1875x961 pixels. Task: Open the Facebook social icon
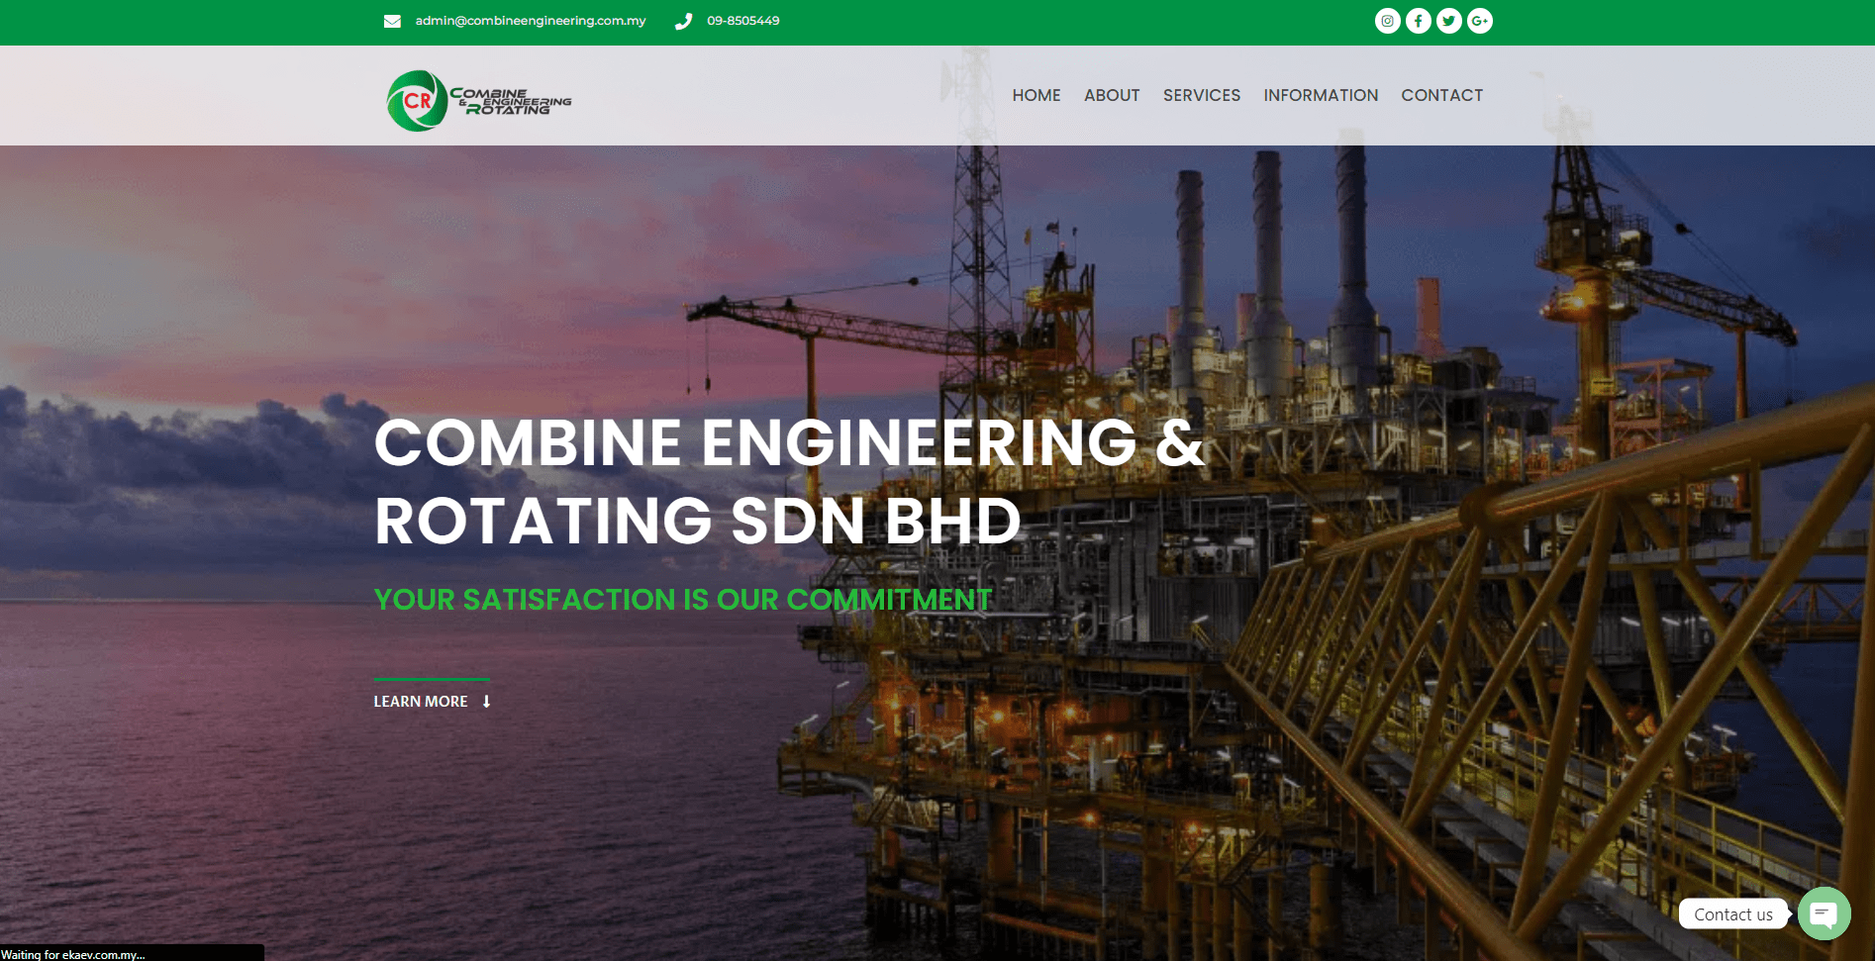point(1418,21)
